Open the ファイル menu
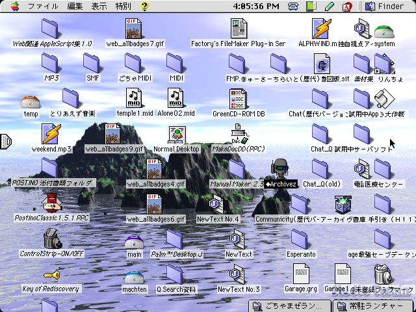416x312 pixels. [43, 6]
